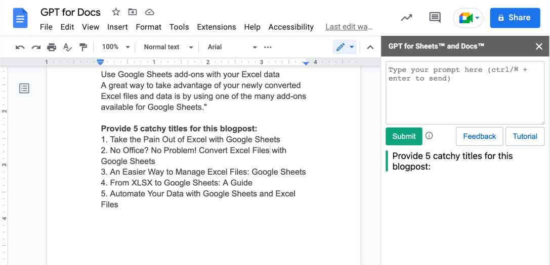Image resolution: width=550 pixels, height=265 pixels.
Task: Click into the prompt text area
Action: [x=464, y=93]
